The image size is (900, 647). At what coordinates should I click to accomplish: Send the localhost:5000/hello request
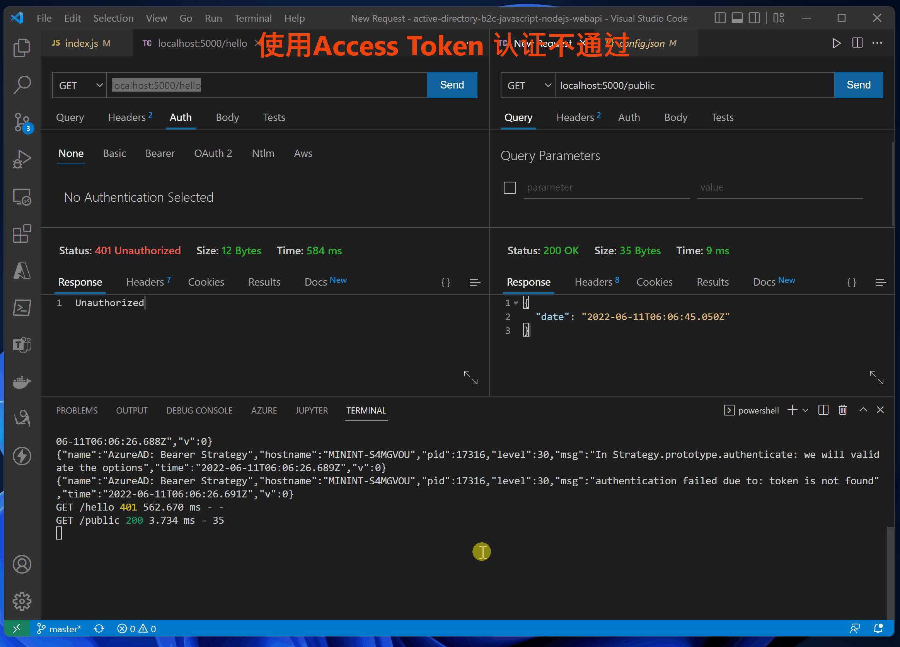click(452, 85)
